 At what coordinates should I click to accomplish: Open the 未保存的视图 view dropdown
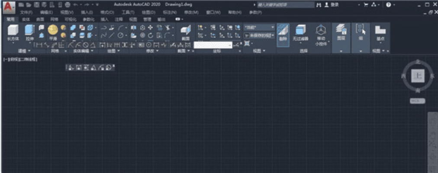coord(259,35)
